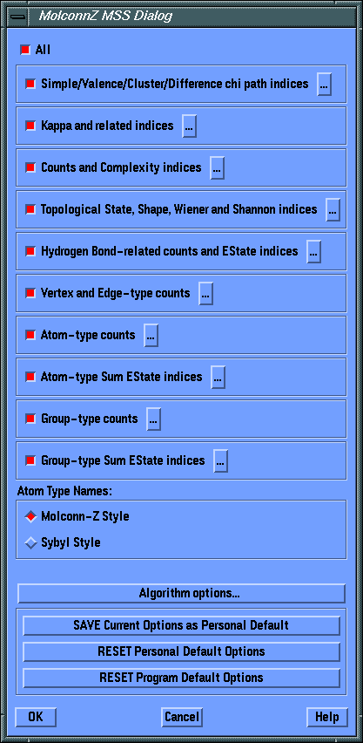Open options for Counts and Complexity indices
This screenshot has width=363, height=743.
217,167
